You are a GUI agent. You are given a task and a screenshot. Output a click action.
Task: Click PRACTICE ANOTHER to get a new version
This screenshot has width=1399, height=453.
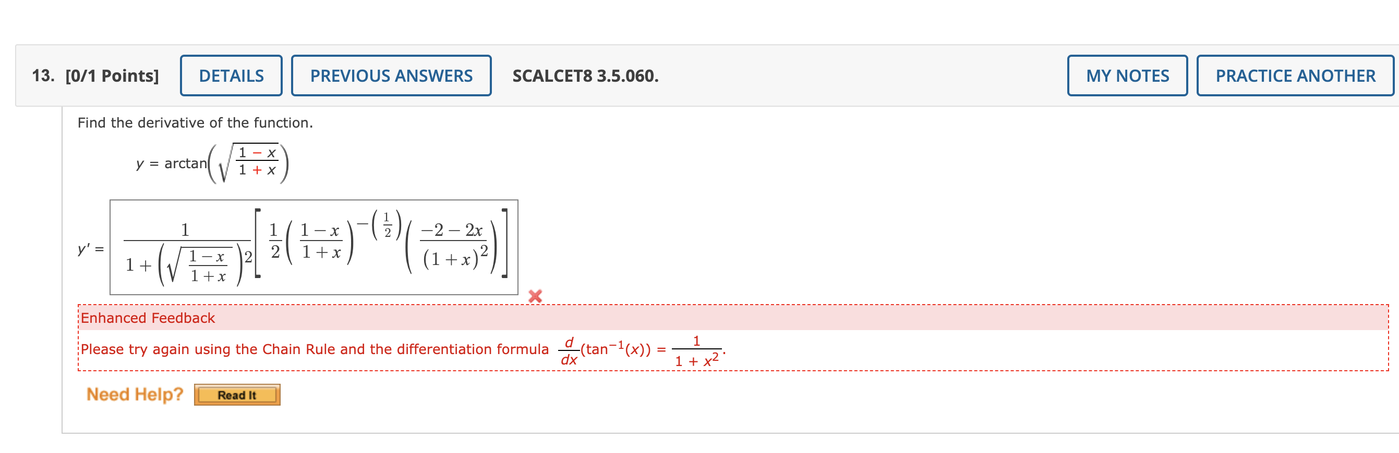click(1294, 76)
